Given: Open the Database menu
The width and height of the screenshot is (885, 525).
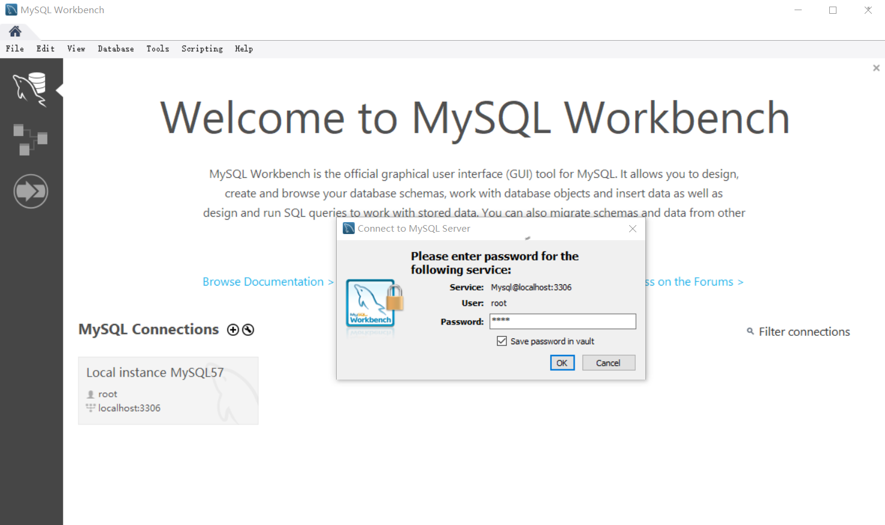Looking at the screenshot, I should (x=116, y=49).
